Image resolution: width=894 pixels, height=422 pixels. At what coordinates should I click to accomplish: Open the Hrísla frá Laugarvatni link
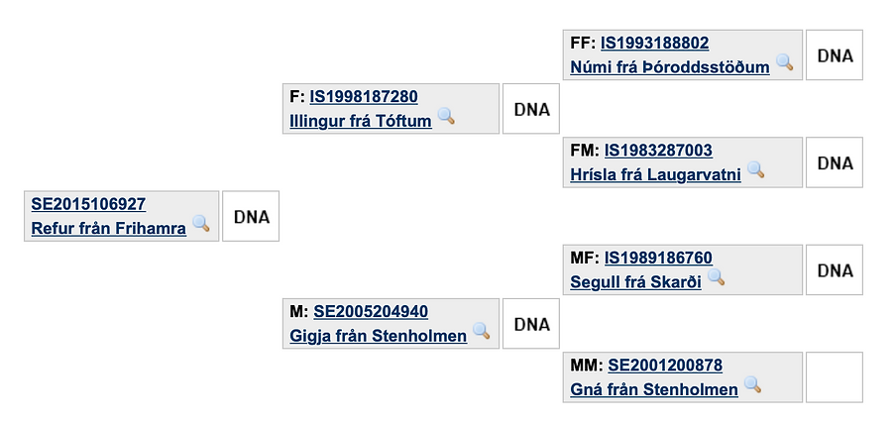655,174
